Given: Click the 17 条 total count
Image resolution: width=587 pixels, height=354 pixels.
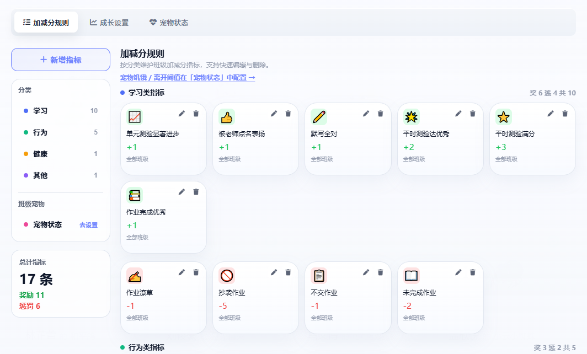Looking at the screenshot, I should pos(36,279).
